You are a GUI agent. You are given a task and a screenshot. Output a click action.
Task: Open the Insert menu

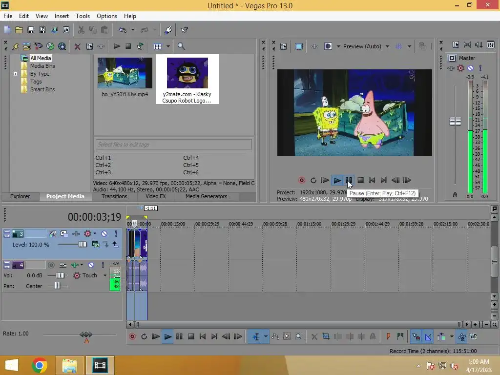click(62, 16)
